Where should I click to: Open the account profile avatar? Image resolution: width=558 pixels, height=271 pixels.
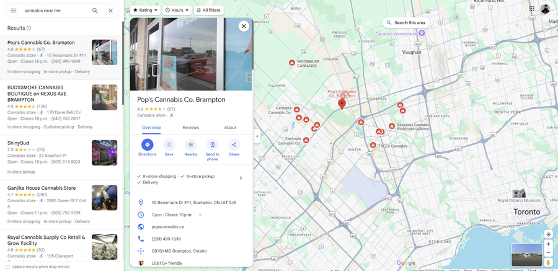click(545, 9)
